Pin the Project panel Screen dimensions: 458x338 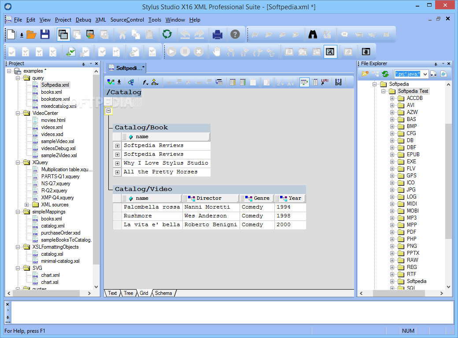point(84,64)
